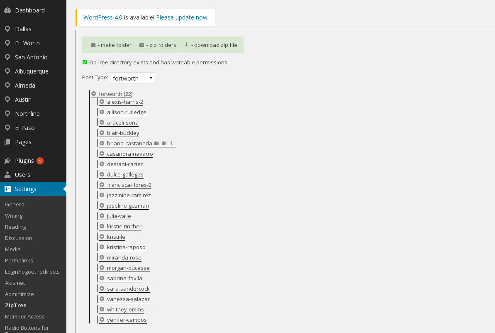Expand the kristi-le tree node
This screenshot has height=333, width=495.
[x=102, y=237]
